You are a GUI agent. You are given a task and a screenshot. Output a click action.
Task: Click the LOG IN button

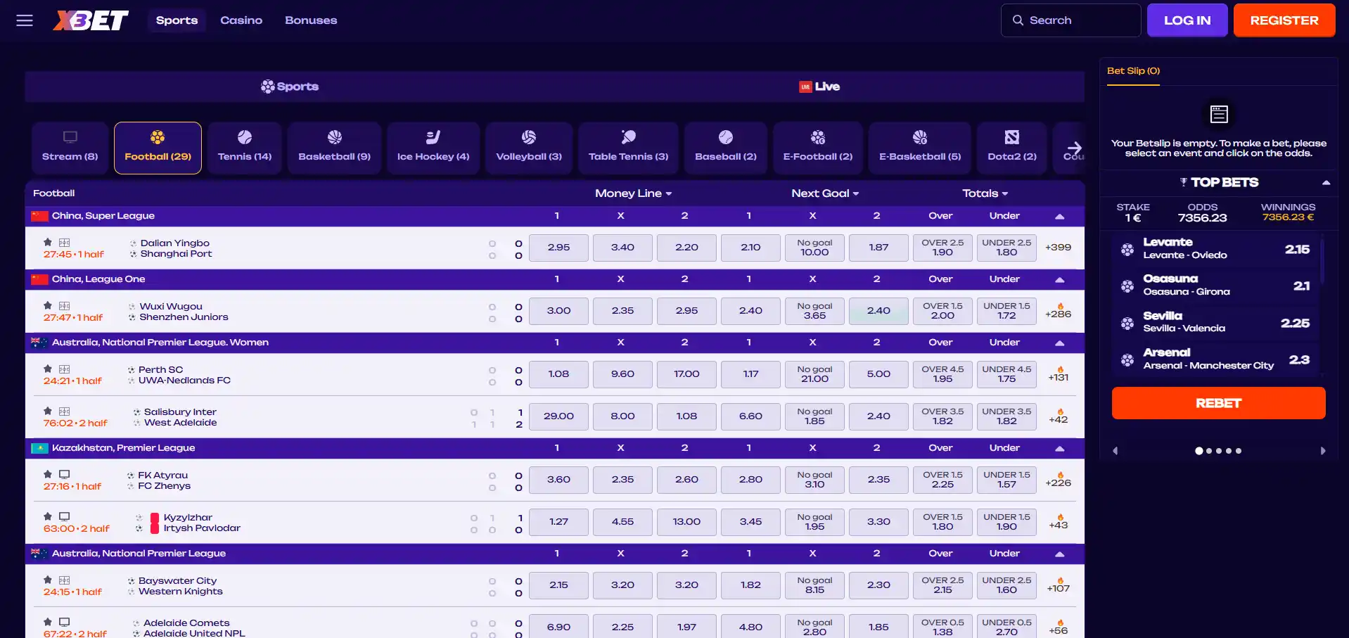1187,20
